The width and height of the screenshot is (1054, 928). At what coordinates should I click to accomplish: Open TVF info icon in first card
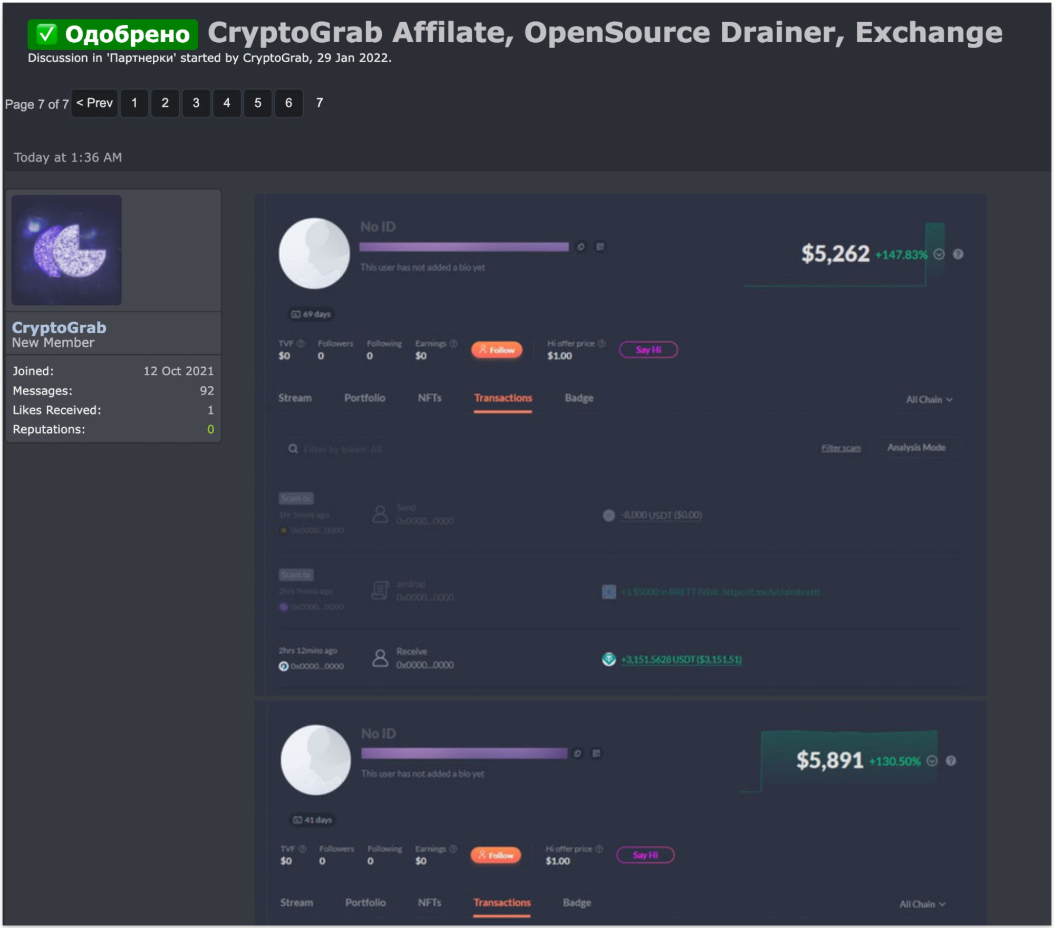pyautogui.click(x=301, y=343)
